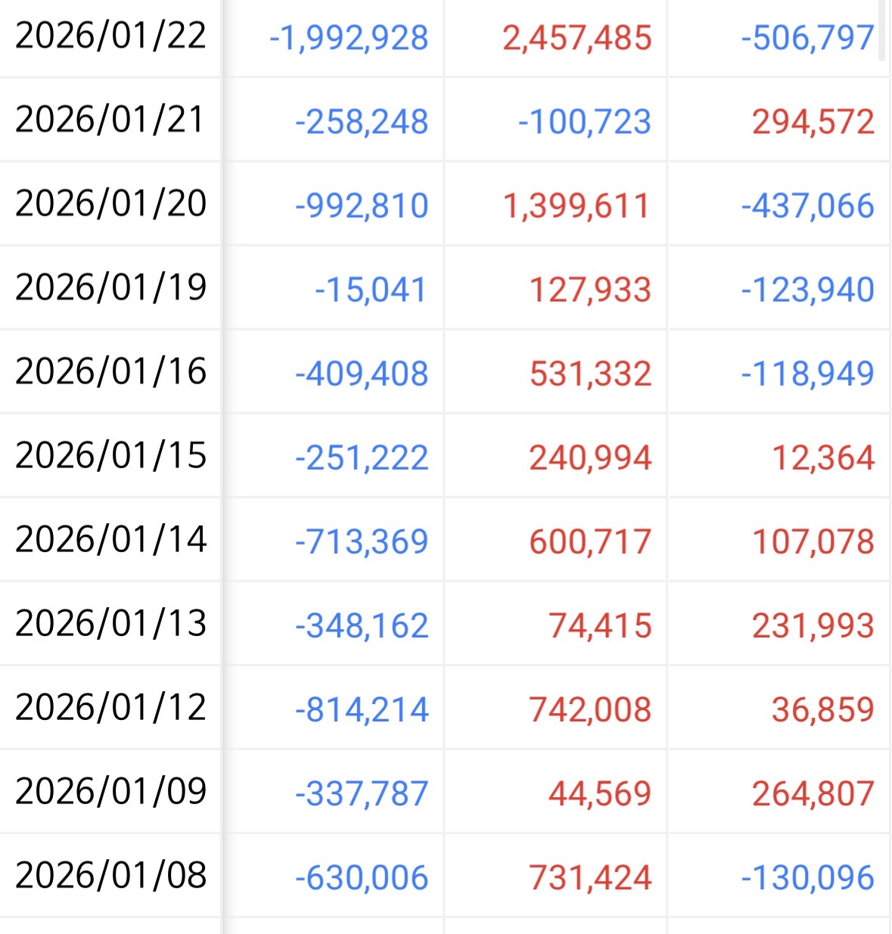Image resolution: width=892 pixels, height=934 pixels.
Task: Click the value 264,807
Action: click(813, 793)
